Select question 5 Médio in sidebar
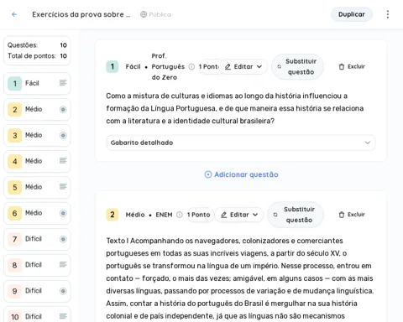The image size is (403, 322). (37, 187)
